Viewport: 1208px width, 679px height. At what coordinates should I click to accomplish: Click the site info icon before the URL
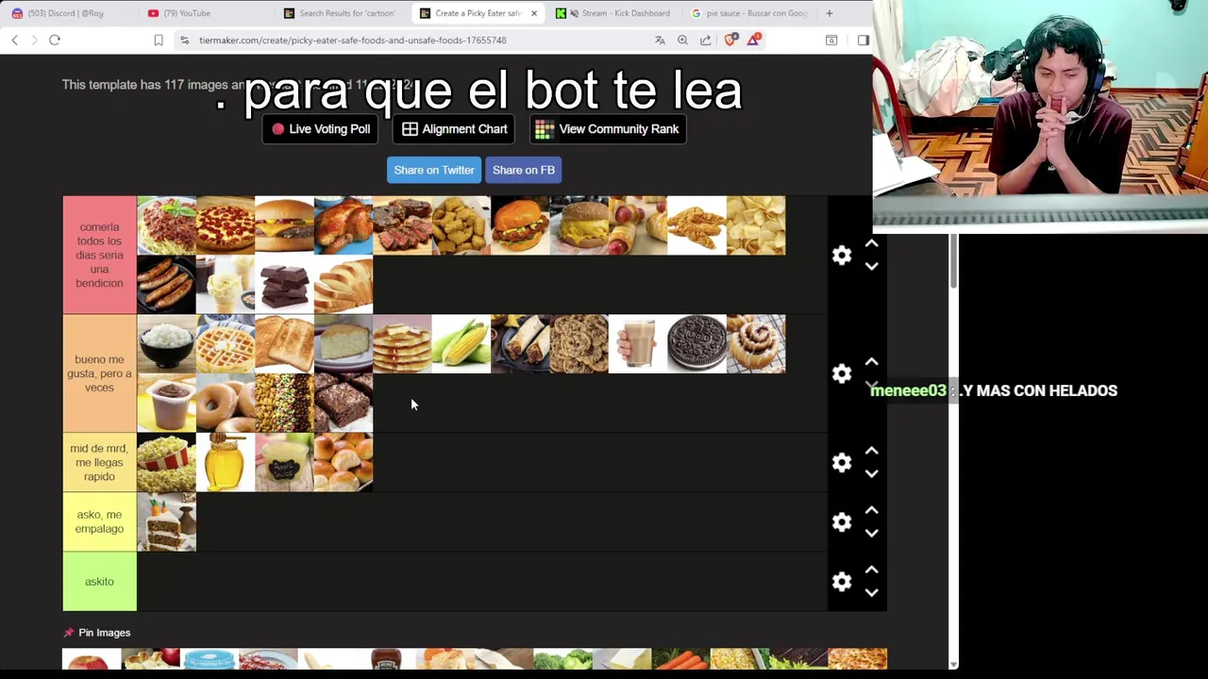click(x=184, y=40)
